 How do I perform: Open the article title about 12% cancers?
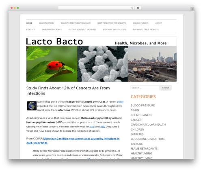(68, 91)
